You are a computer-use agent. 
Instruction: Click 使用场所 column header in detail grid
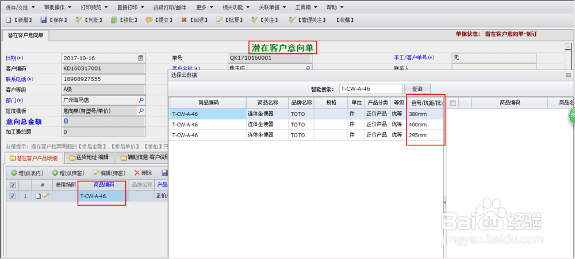66,185
